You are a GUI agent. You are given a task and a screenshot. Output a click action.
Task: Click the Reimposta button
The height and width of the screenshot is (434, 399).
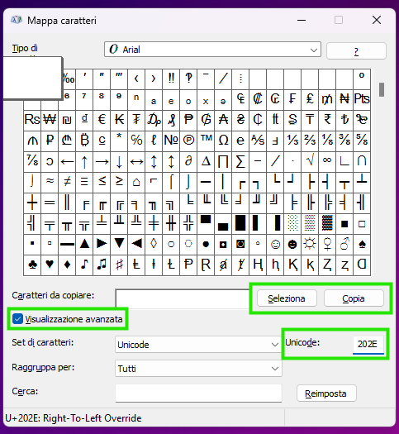[326, 393]
